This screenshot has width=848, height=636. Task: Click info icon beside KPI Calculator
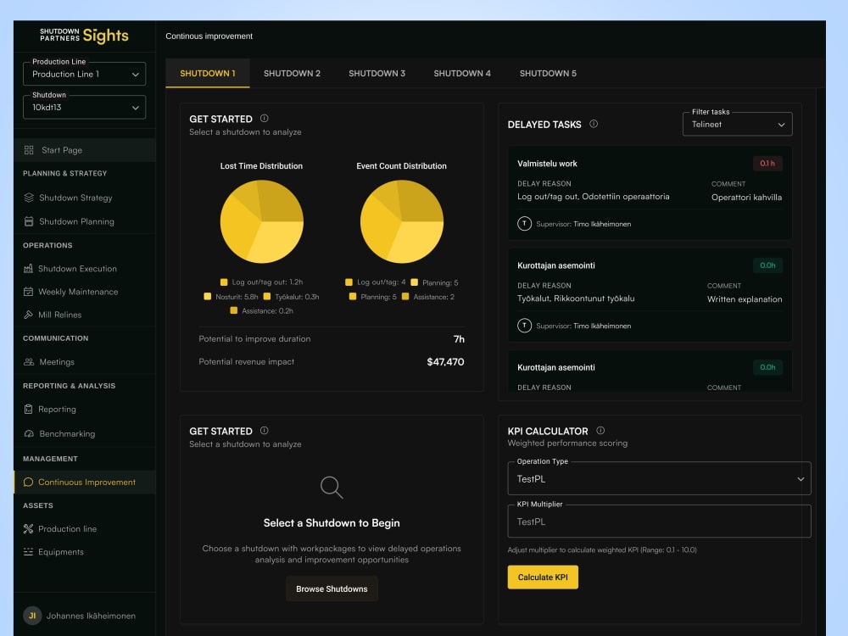coord(600,431)
